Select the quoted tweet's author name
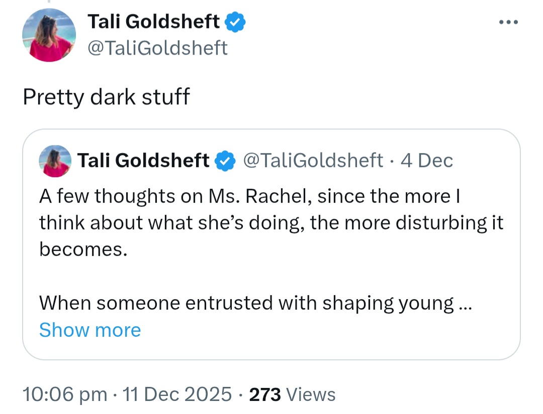Screen dimensions: 543x414 tap(143, 161)
